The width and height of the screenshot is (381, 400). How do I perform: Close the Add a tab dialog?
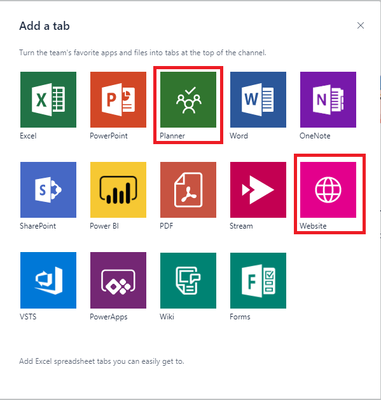(361, 25)
